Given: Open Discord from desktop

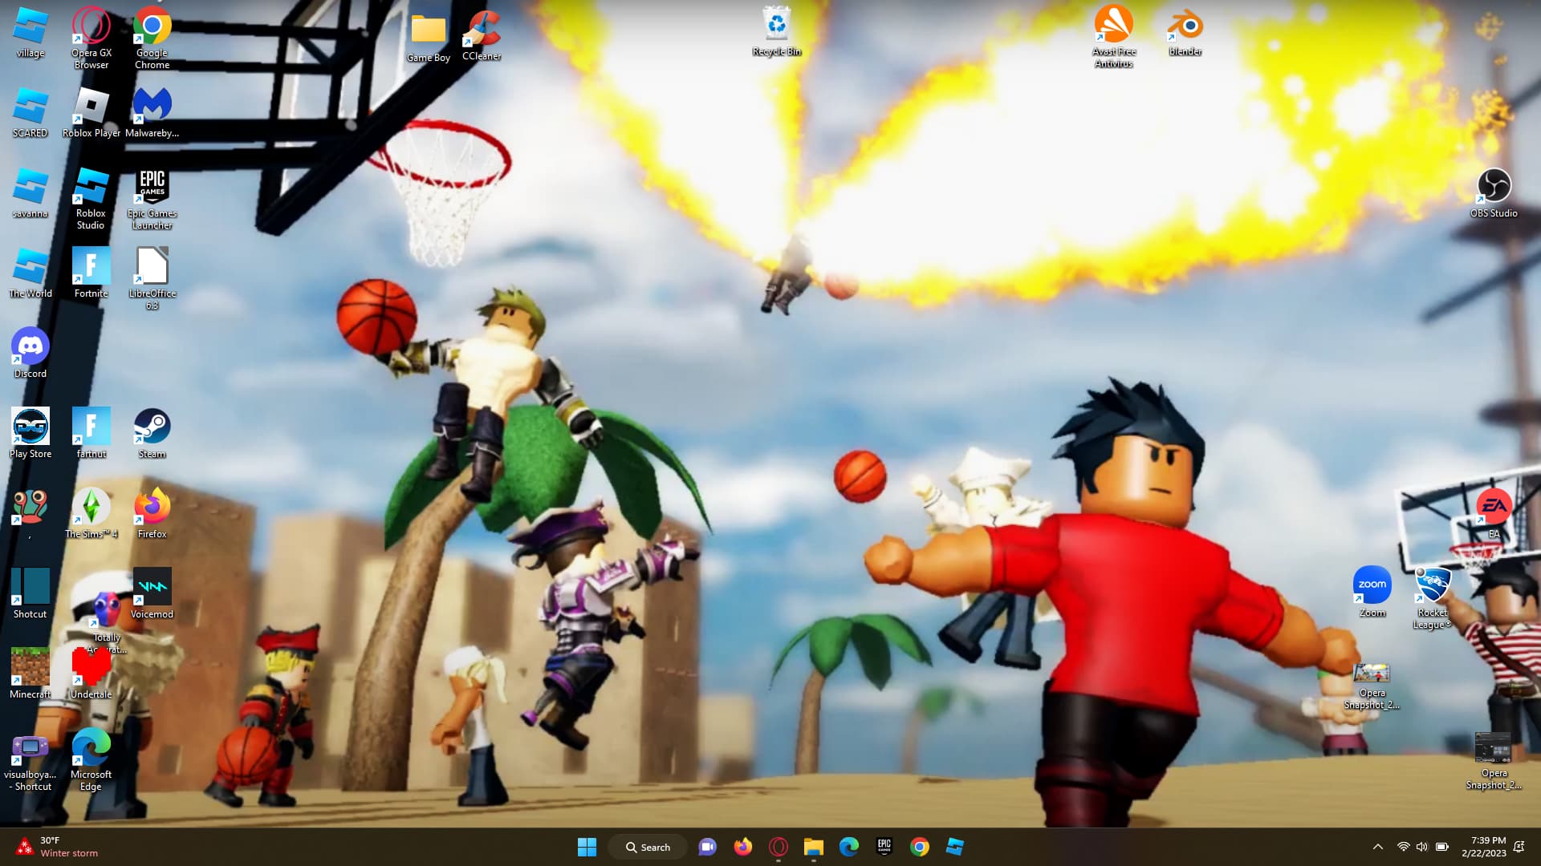Looking at the screenshot, I should (30, 354).
